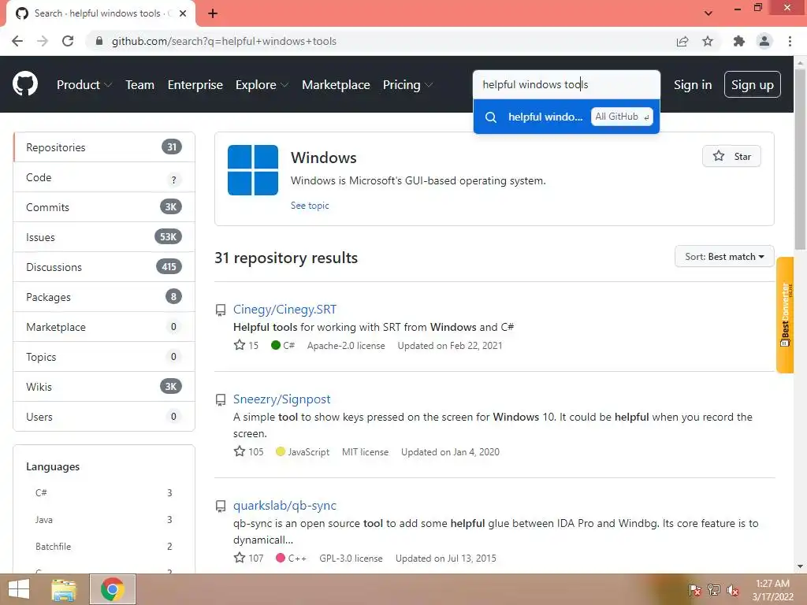This screenshot has width=807, height=605.
Task: Filter results by Batchfile language
Action: click(x=104, y=547)
